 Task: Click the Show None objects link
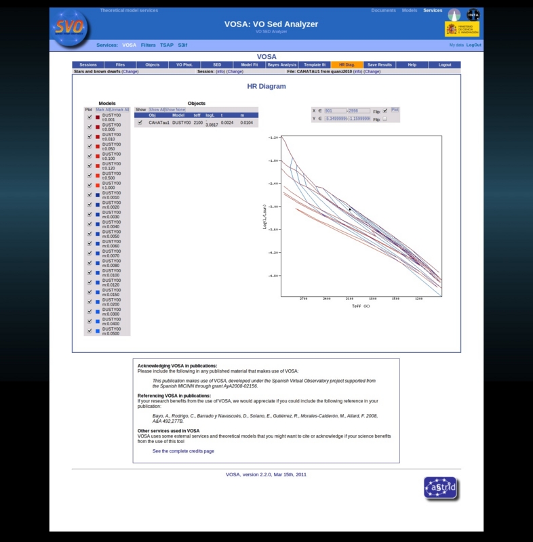[x=175, y=110]
